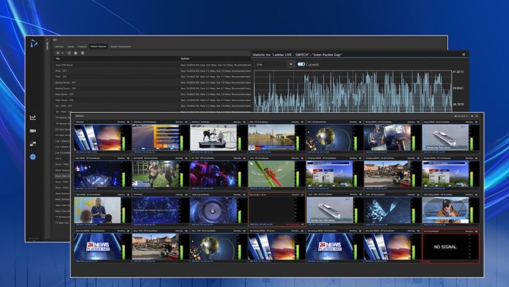Open the camera section in the sidebar
Screen dimensions: 509x287
pos(33,130)
